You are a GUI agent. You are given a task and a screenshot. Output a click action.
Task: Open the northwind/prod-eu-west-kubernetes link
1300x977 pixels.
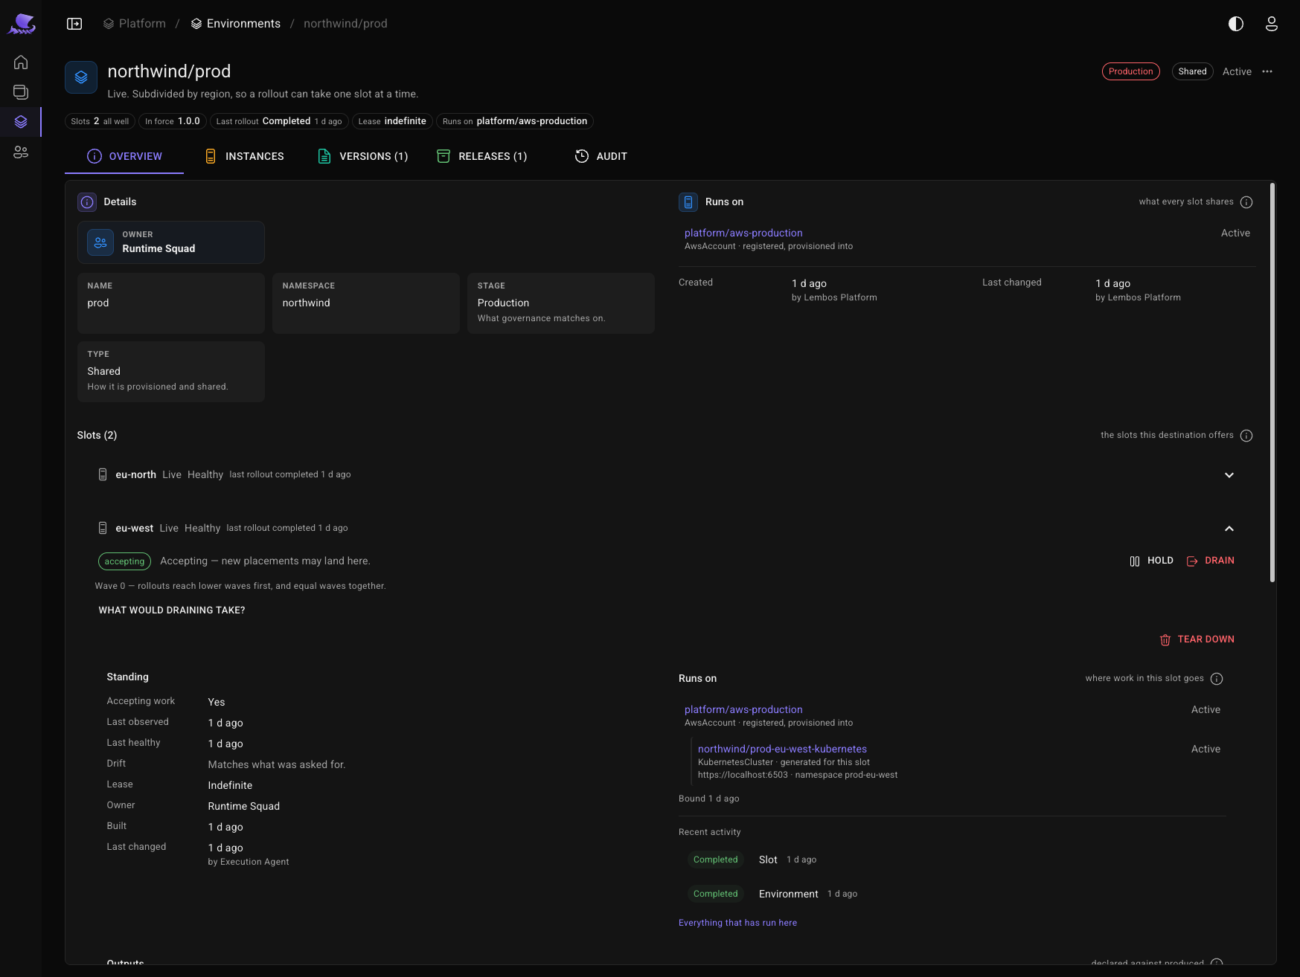coord(782,749)
